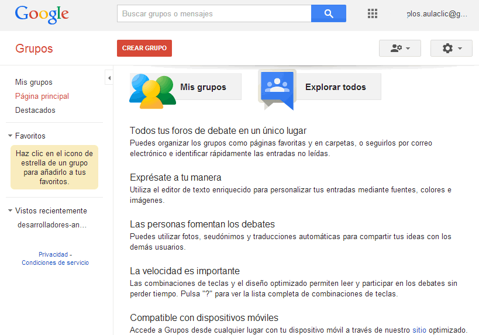
Task: Open the Condiciones de servicio link
Action: [x=56, y=263]
